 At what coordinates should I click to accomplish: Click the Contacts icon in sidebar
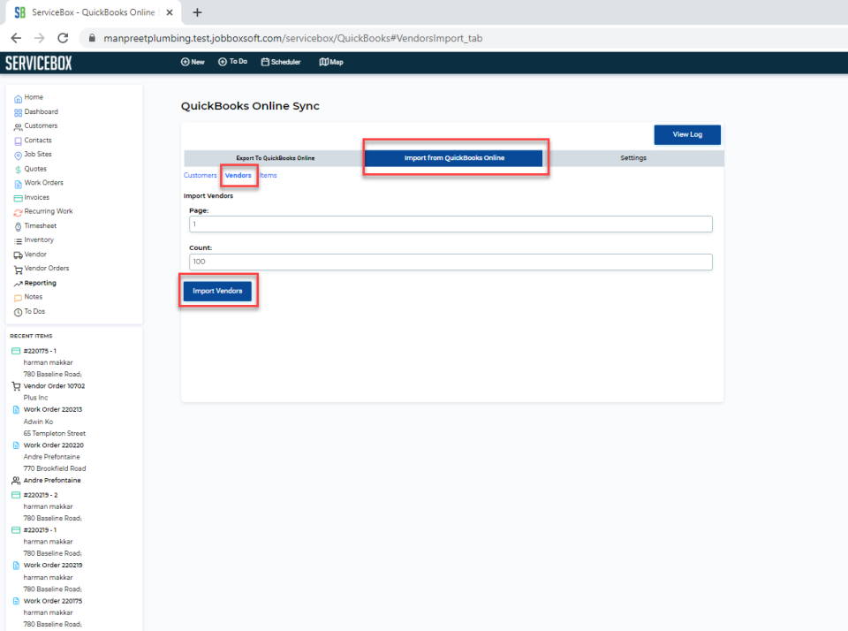click(18, 141)
